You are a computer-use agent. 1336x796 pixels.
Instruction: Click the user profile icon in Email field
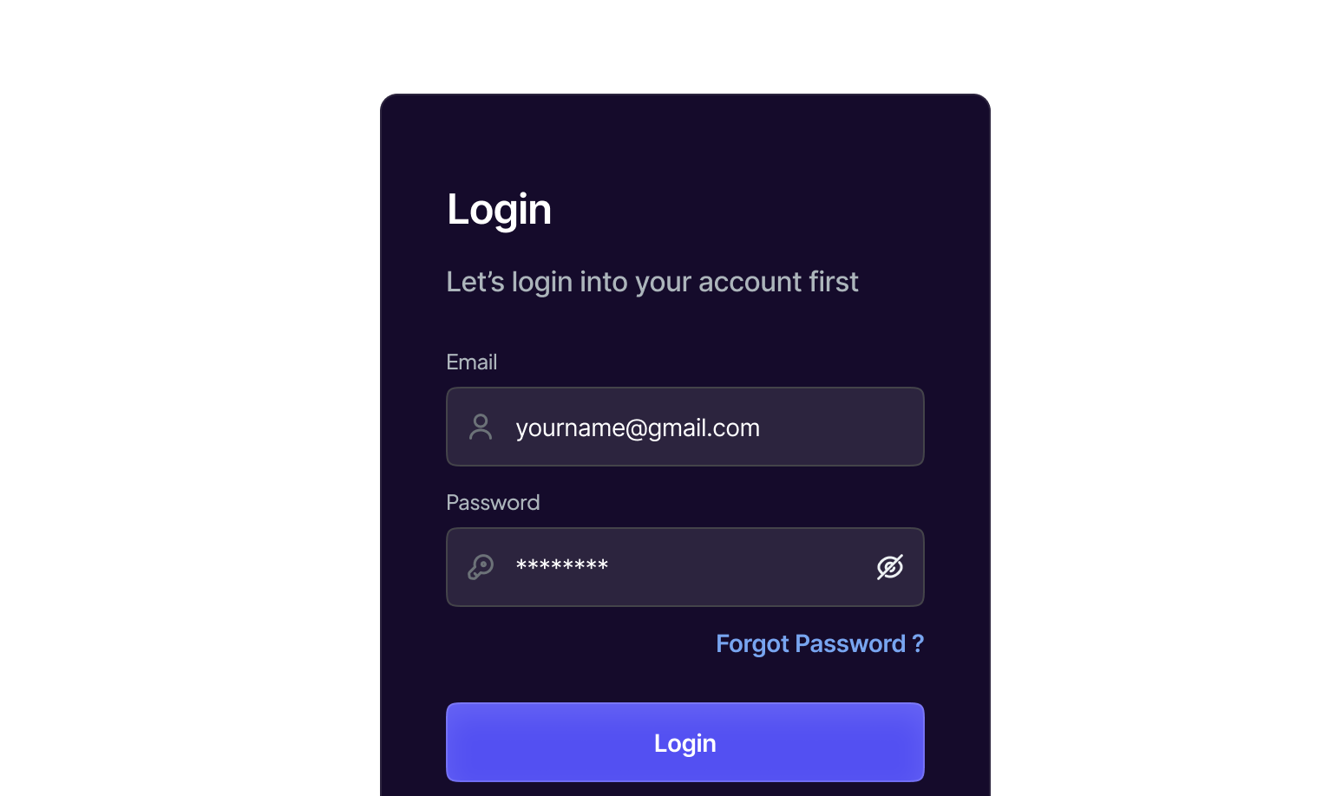coord(481,427)
